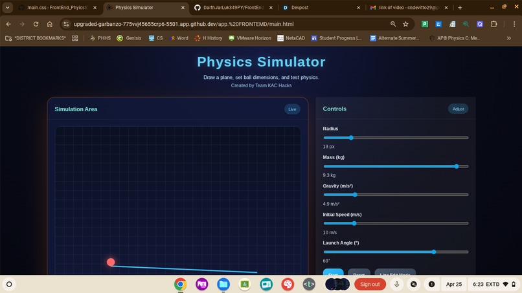Open the VMware Horizon bookmark
Viewport: 522px width, 293px height.
click(x=250, y=38)
